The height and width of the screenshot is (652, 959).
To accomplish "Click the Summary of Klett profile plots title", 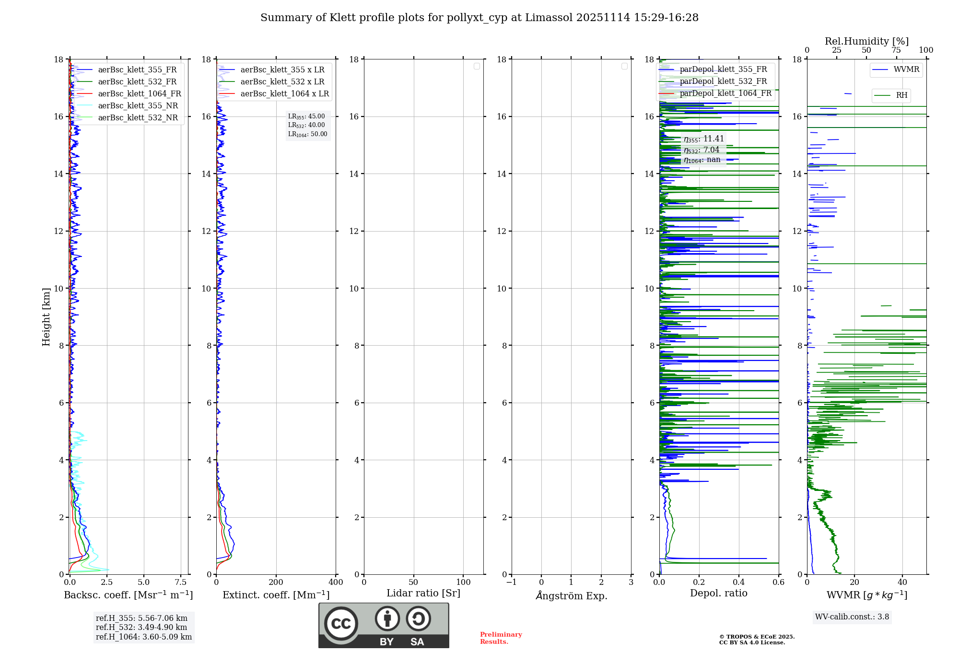I will [x=479, y=18].
